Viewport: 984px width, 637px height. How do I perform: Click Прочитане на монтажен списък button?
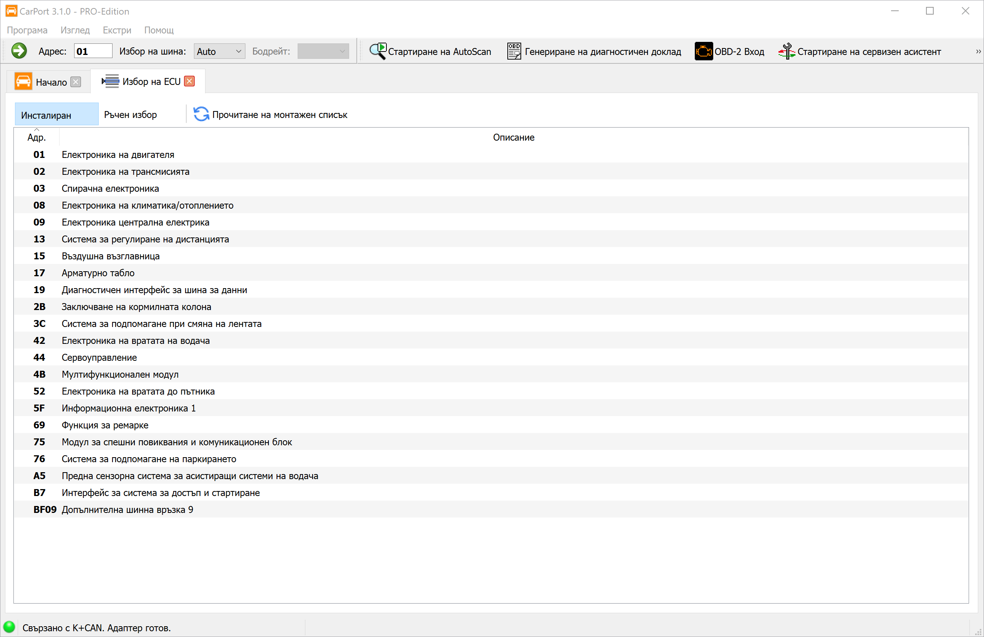click(280, 114)
